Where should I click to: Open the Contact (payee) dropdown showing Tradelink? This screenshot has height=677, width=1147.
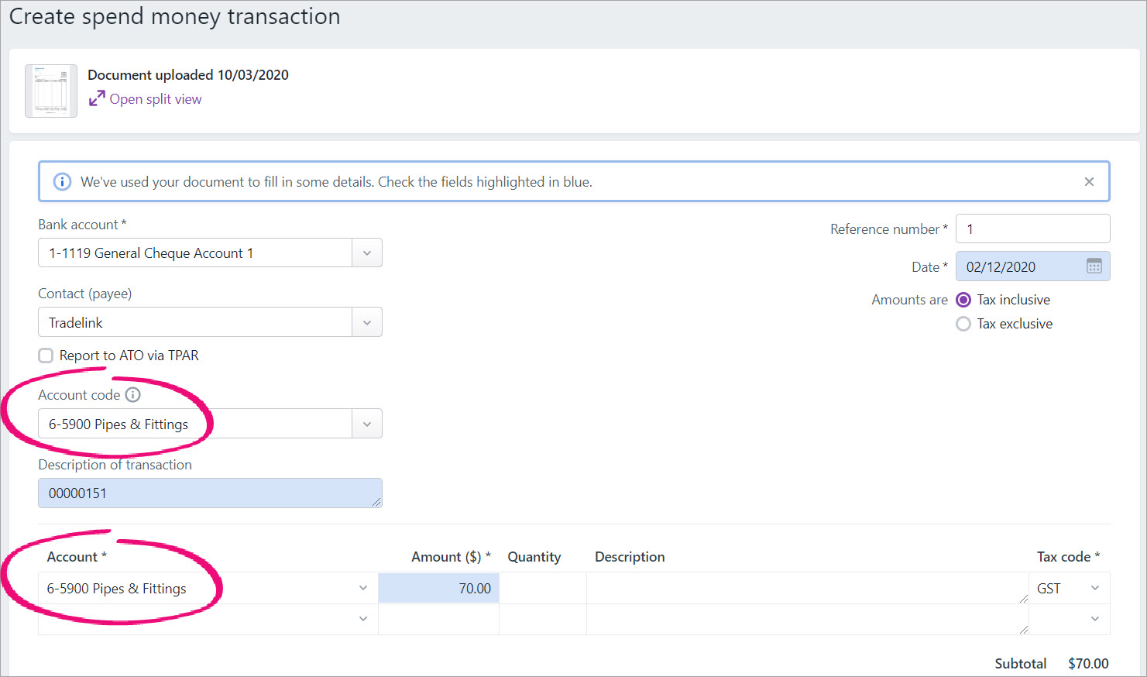point(366,321)
